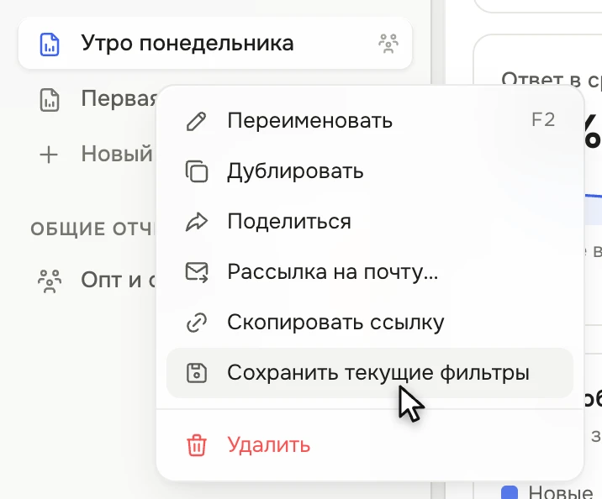Select Скопировать ссылку in the menu
The width and height of the screenshot is (602, 499).
point(370,323)
